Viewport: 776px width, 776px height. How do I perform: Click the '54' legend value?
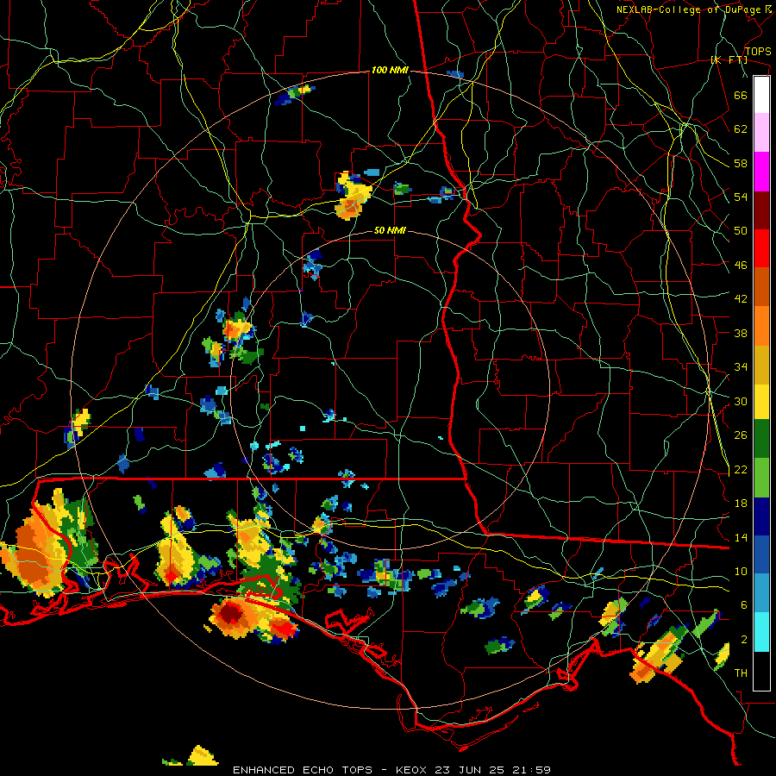point(741,197)
